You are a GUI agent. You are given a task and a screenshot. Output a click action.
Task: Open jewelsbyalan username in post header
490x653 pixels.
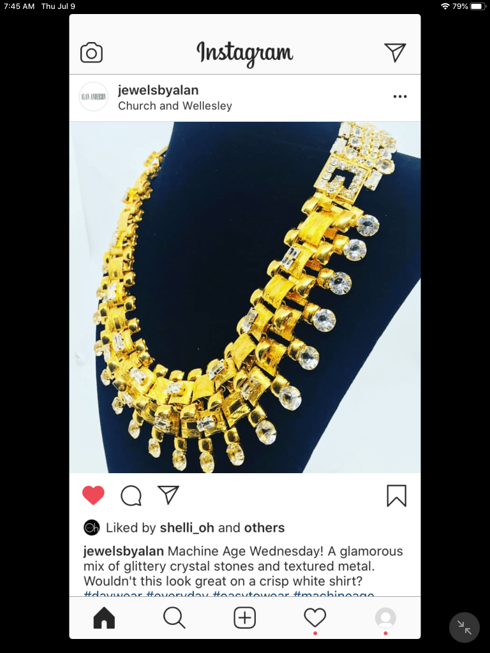(158, 90)
